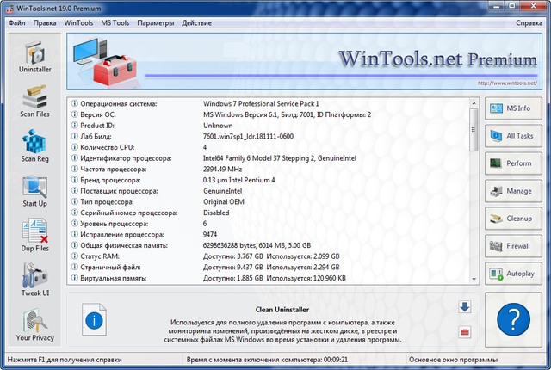Open Scan Reg registry scanner
This screenshot has height=370, width=551.
coord(34,146)
